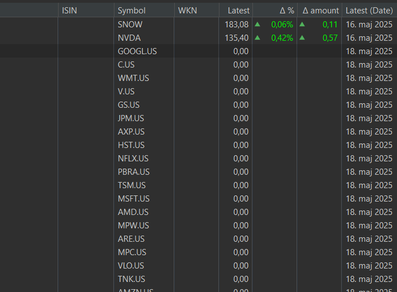Click the green up arrow beside NVDA 0,57
This screenshot has height=292, width=397.
coord(302,37)
